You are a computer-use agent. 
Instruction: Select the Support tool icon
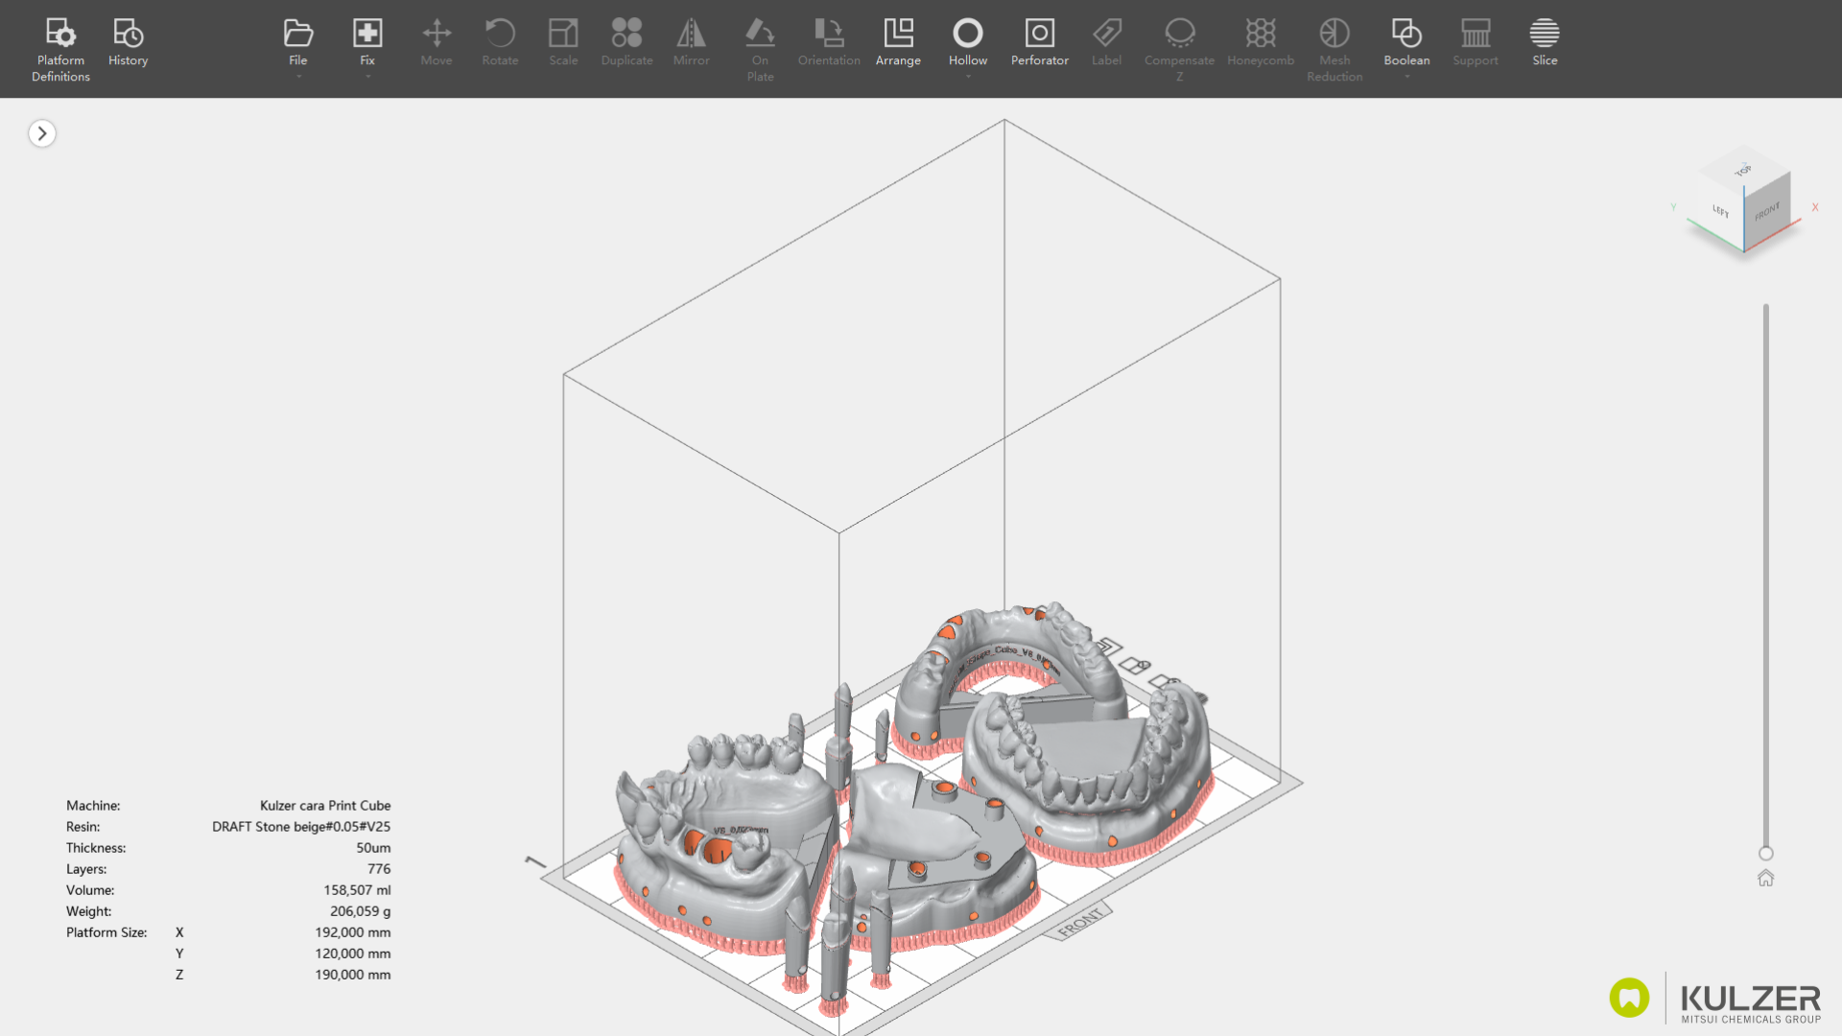[1475, 35]
